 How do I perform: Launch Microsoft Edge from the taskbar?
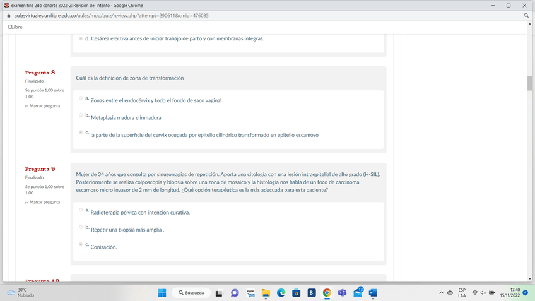(x=281, y=293)
